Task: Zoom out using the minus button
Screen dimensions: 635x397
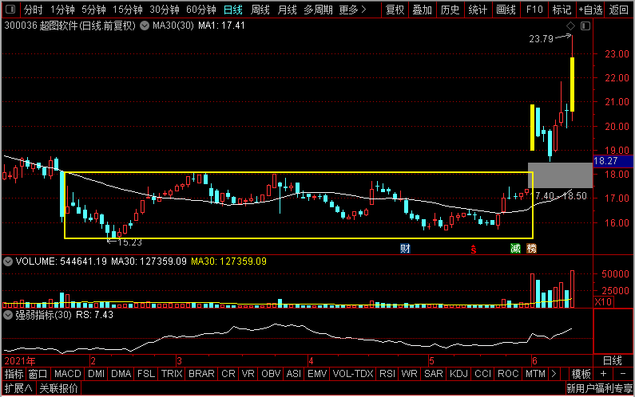Action: (622, 374)
